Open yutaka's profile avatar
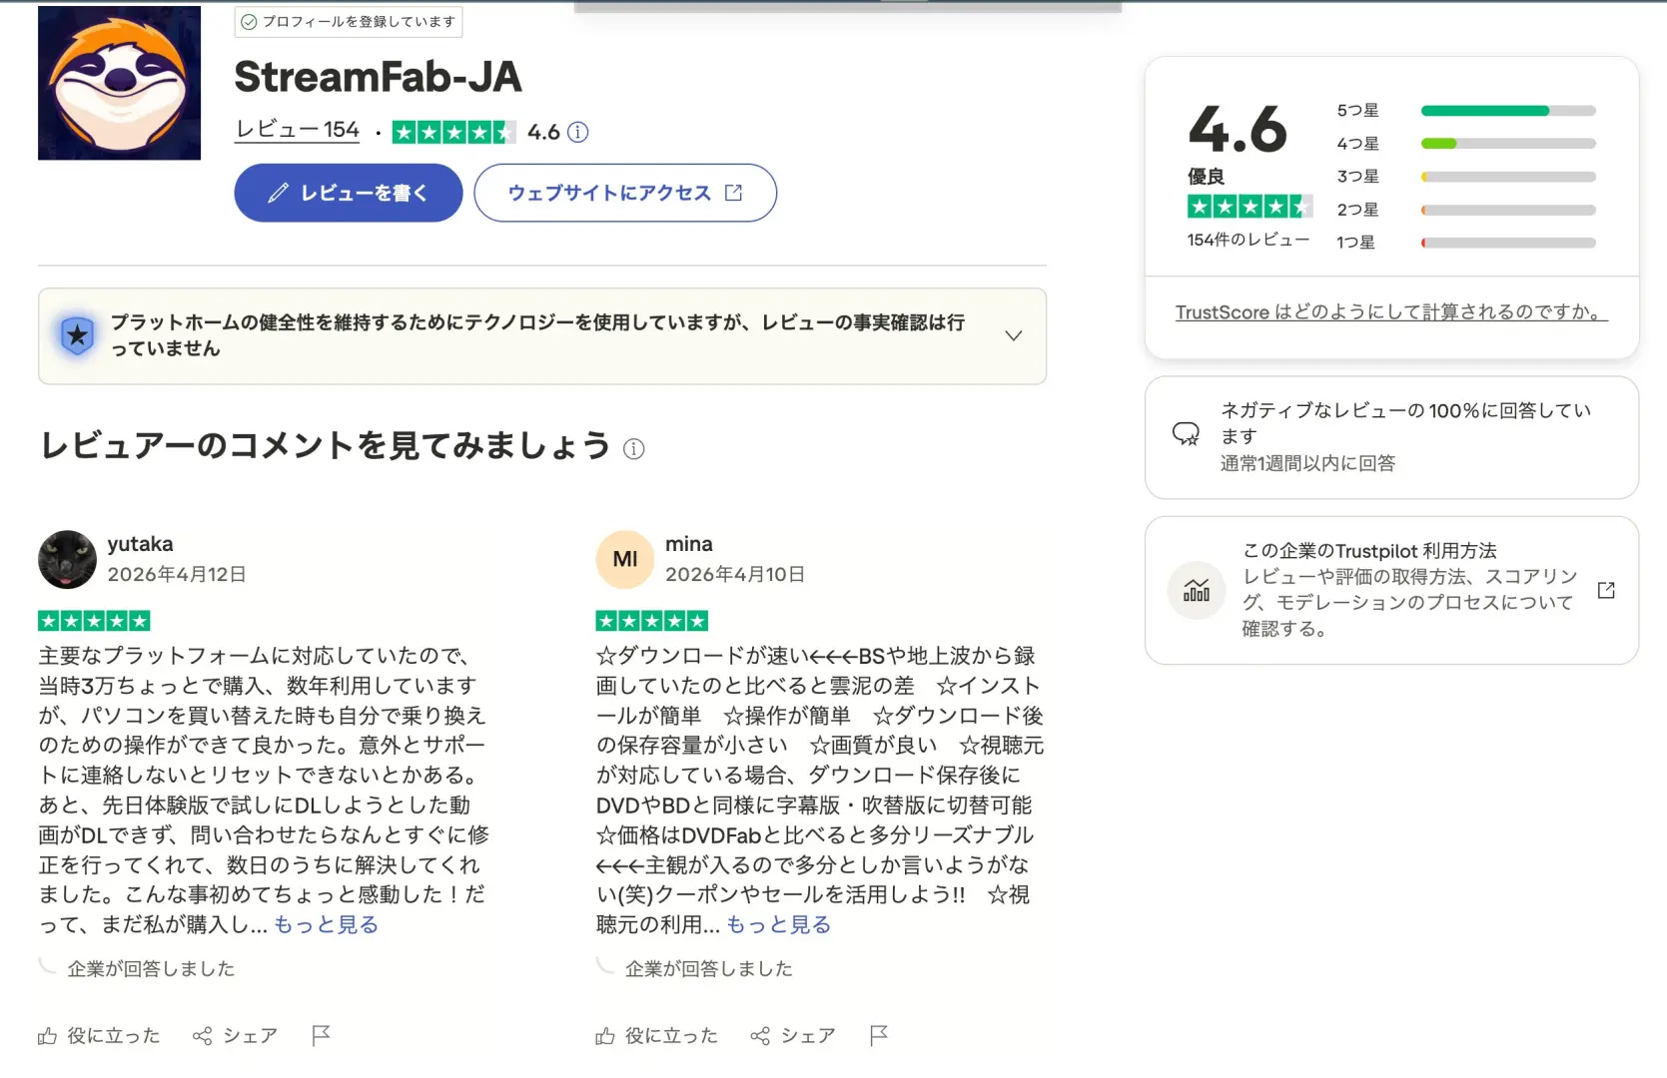 click(67, 559)
